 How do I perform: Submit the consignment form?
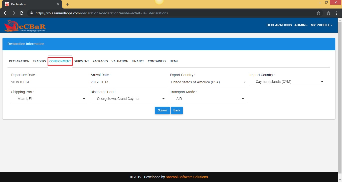(162, 110)
